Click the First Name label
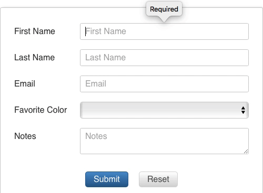This screenshot has height=193, width=263. (x=35, y=31)
